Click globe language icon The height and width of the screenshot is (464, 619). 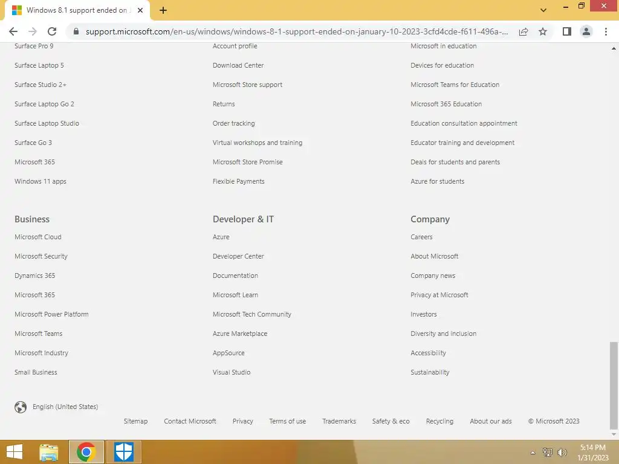pos(21,407)
